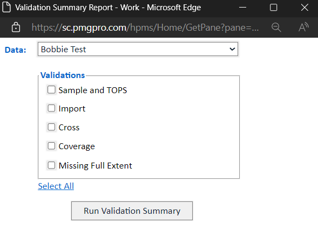
Task: Toggle the Missing Full Extent checkbox
Action: 51,165
